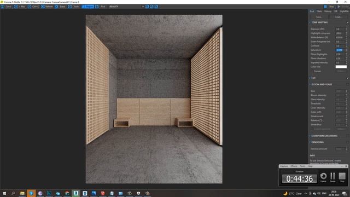Image resolution: width=350 pixels, height=197 pixels.
Task: Enable the BLOOM AND GLARE checkbox
Action: coord(348,84)
